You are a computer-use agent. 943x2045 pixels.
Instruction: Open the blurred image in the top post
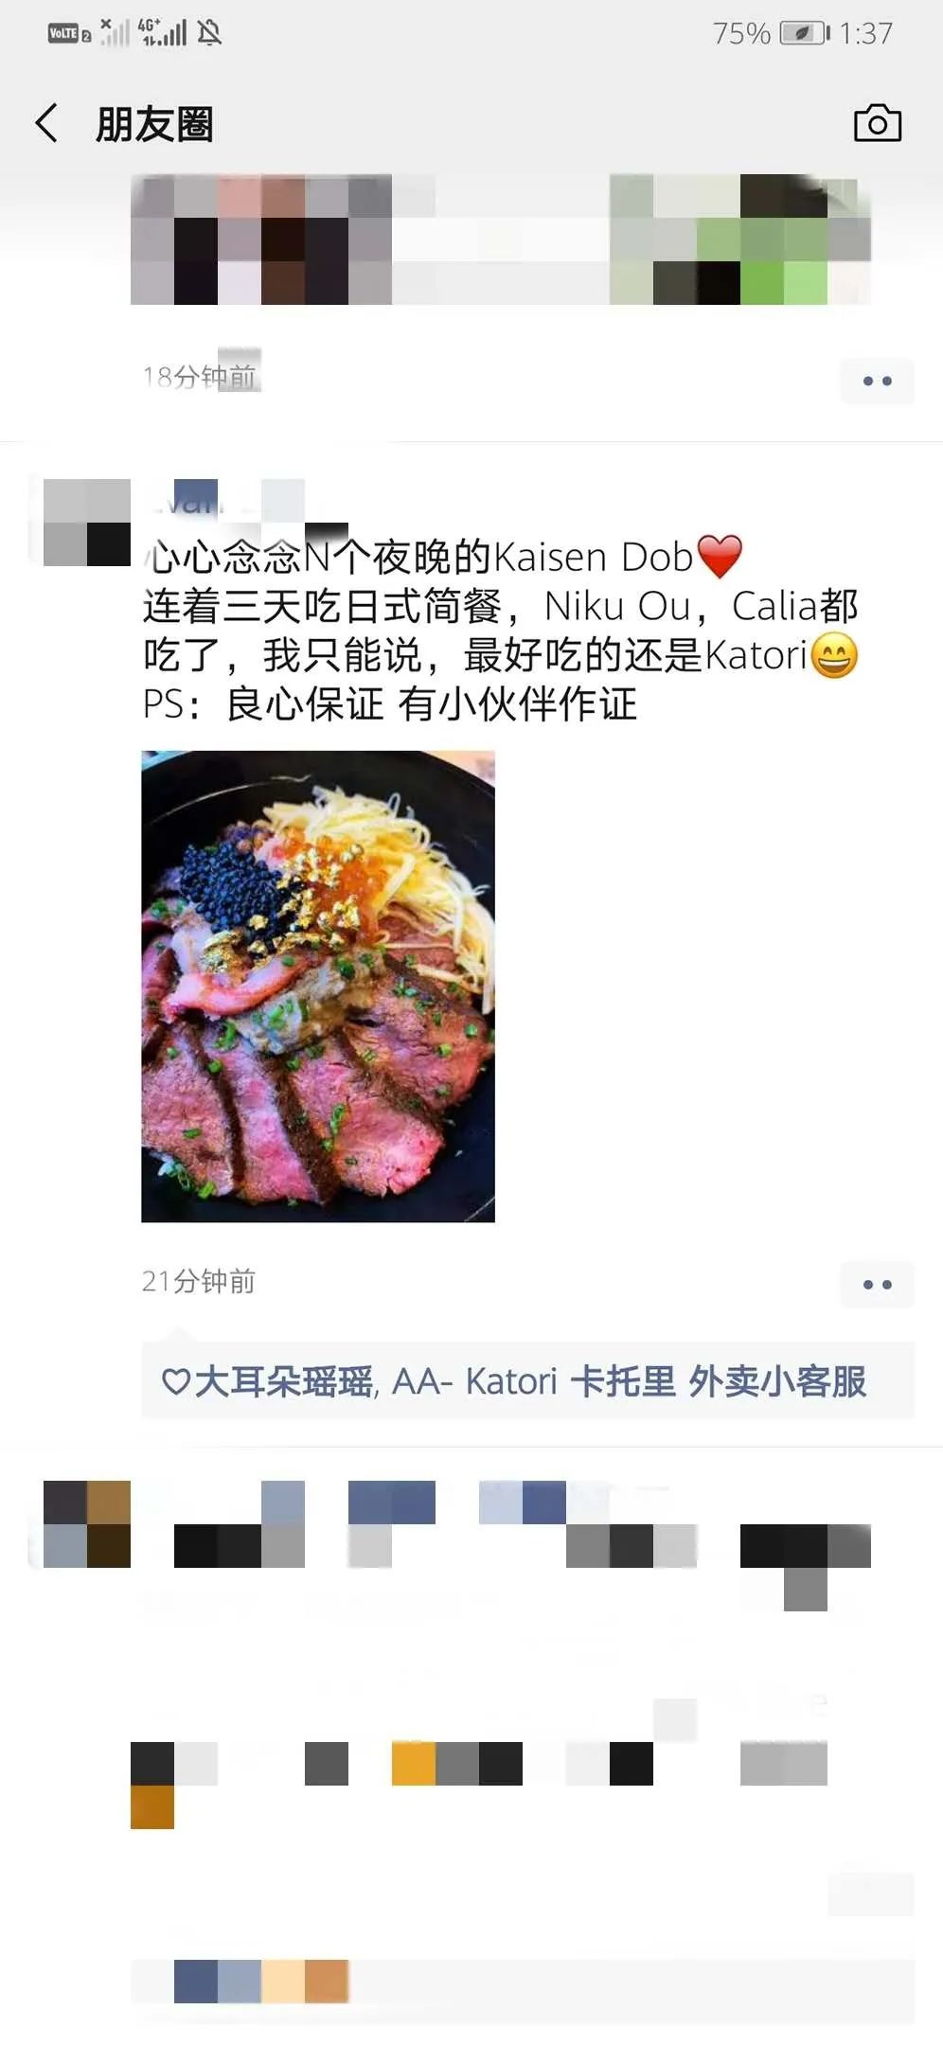500,239
